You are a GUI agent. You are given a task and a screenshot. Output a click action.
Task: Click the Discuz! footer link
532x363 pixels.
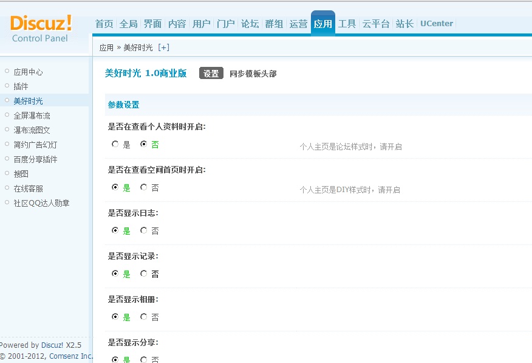point(52,345)
